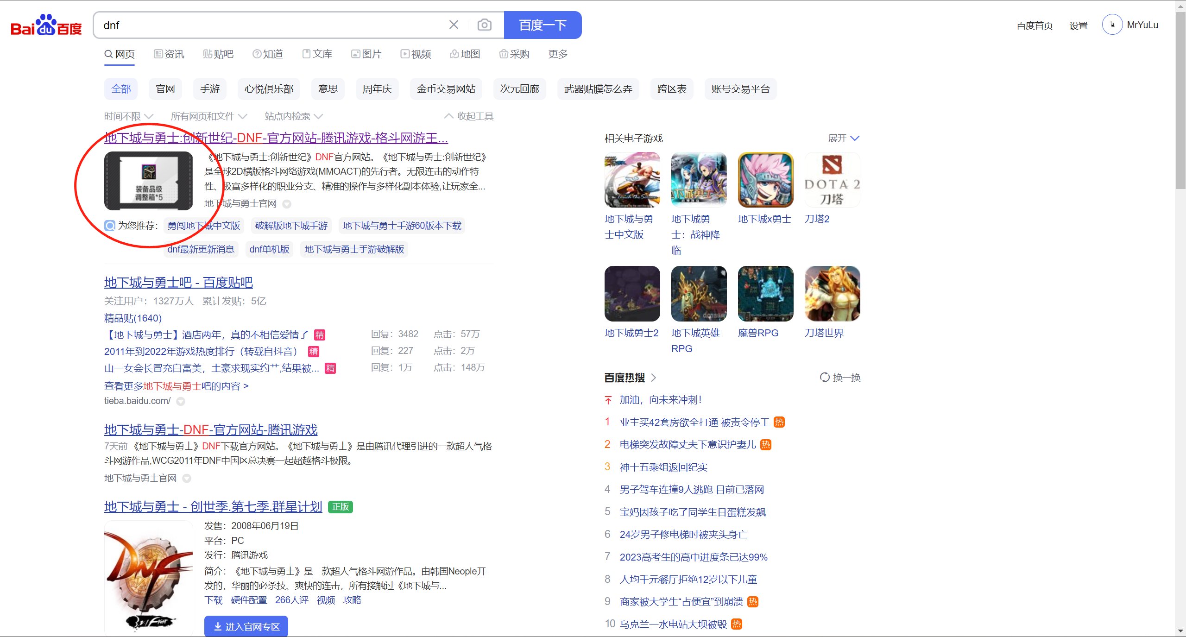This screenshot has height=637, width=1186.
Task: Click the DNF logo image in 创世季 result
Action: (x=148, y=577)
